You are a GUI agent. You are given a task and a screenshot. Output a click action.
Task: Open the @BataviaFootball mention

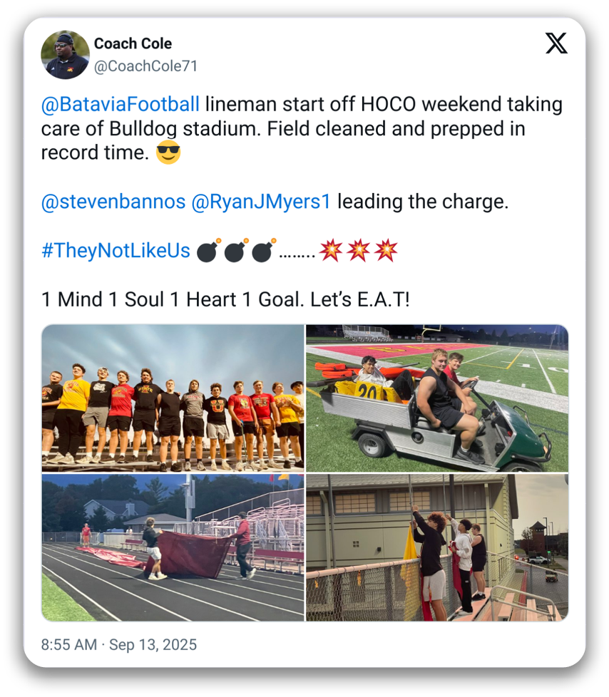(121, 105)
